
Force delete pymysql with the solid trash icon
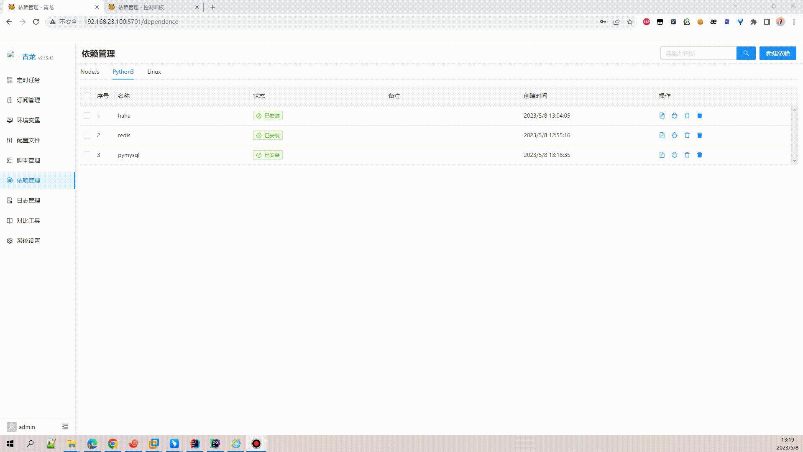tap(699, 155)
